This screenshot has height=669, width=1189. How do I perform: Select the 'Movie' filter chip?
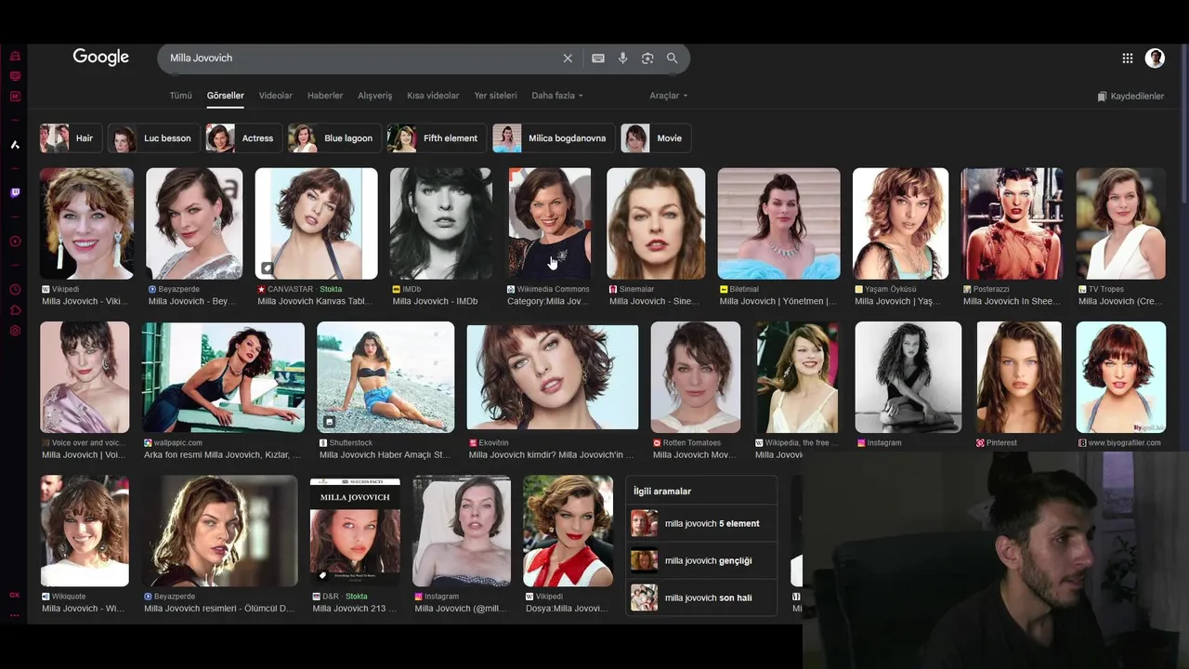[656, 138]
